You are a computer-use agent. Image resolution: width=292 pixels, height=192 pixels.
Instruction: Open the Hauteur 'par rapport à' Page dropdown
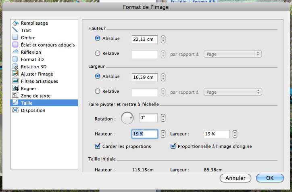(233, 54)
